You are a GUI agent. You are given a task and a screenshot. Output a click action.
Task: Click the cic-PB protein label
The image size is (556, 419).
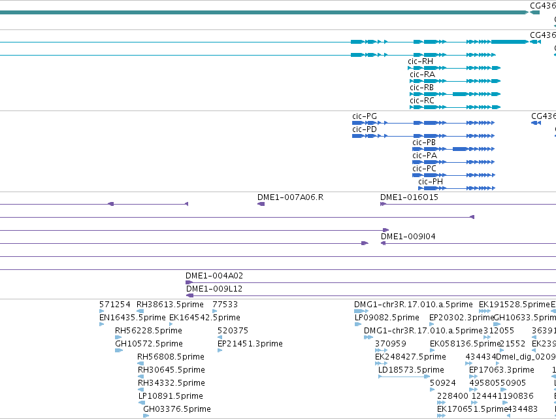424,142
